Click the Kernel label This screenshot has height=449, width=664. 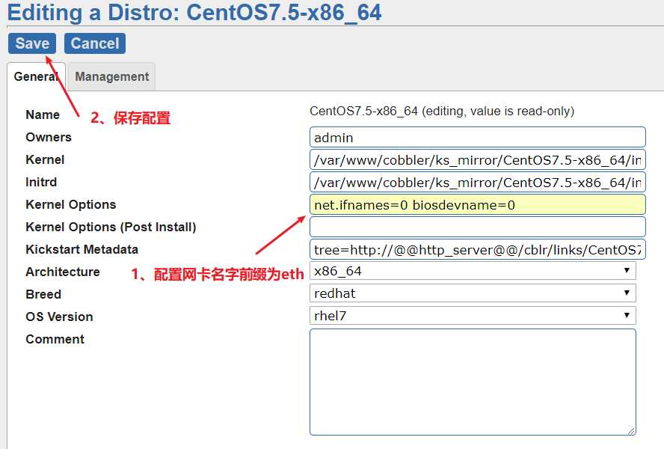coord(45,160)
